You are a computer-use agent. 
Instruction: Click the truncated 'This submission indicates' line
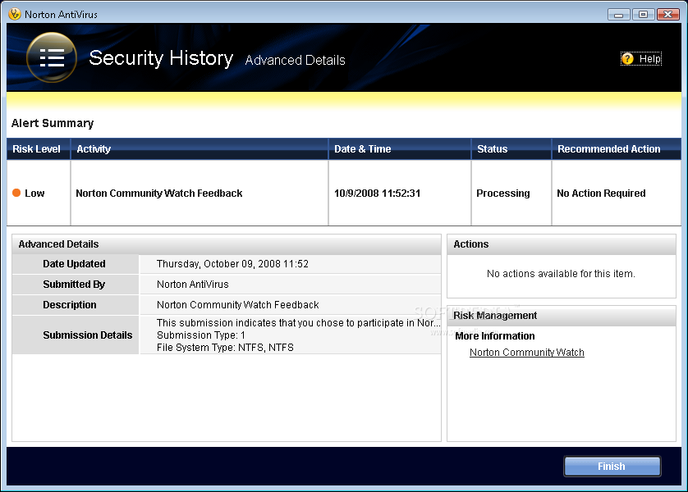[x=298, y=323]
